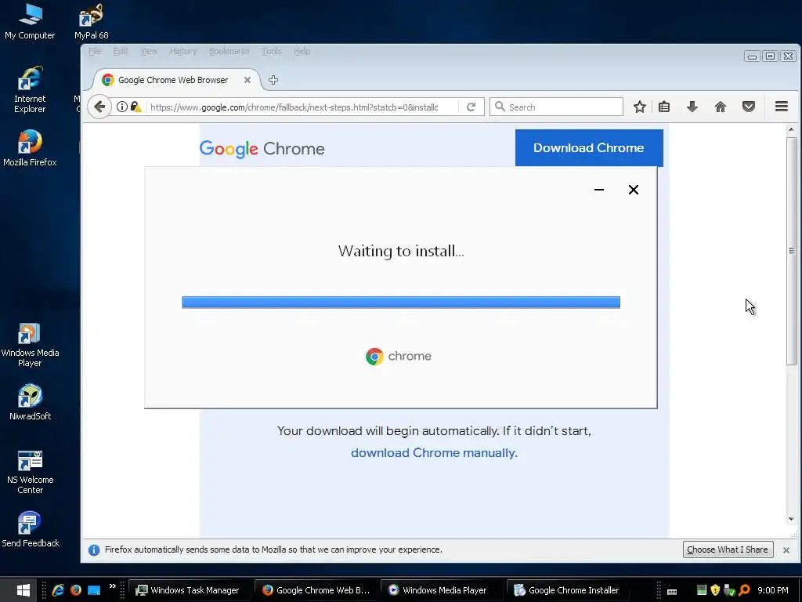The width and height of the screenshot is (802, 602).
Task: Close the Google Chrome Web Browser tab
Action: (x=247, y=80)
